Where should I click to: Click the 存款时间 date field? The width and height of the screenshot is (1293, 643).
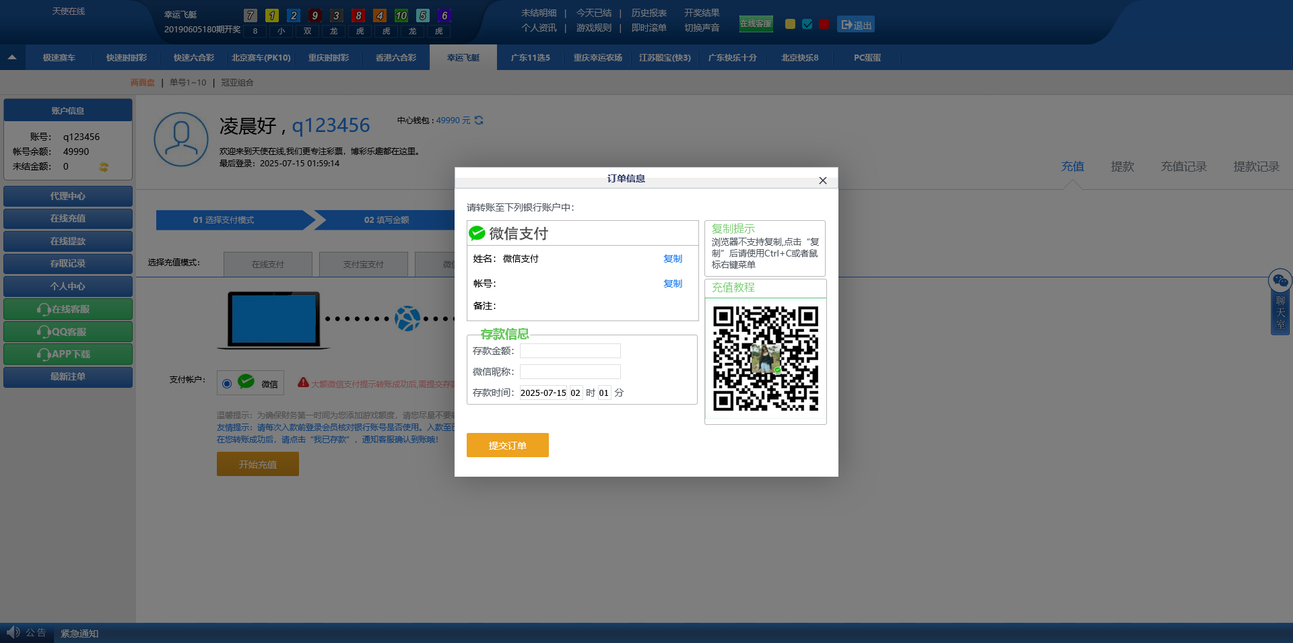pyautogui.click(x=543, y=393)
